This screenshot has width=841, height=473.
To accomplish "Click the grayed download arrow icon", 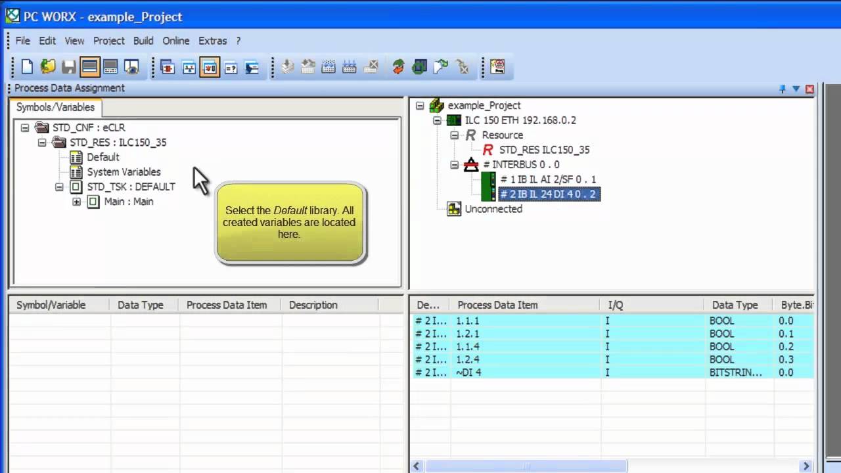I will click(287, 66).
